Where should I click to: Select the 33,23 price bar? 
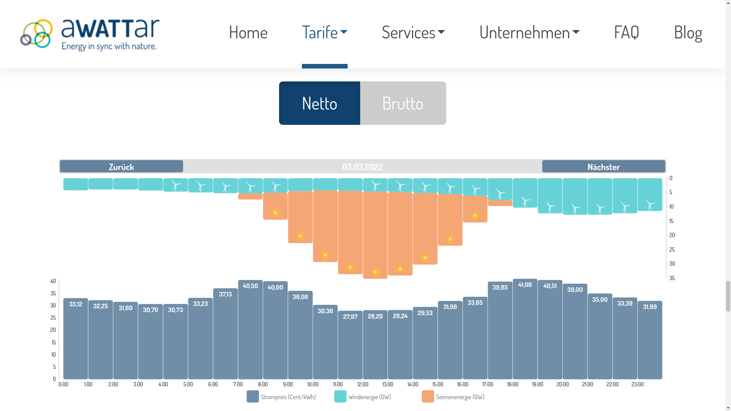pos(200,339)
